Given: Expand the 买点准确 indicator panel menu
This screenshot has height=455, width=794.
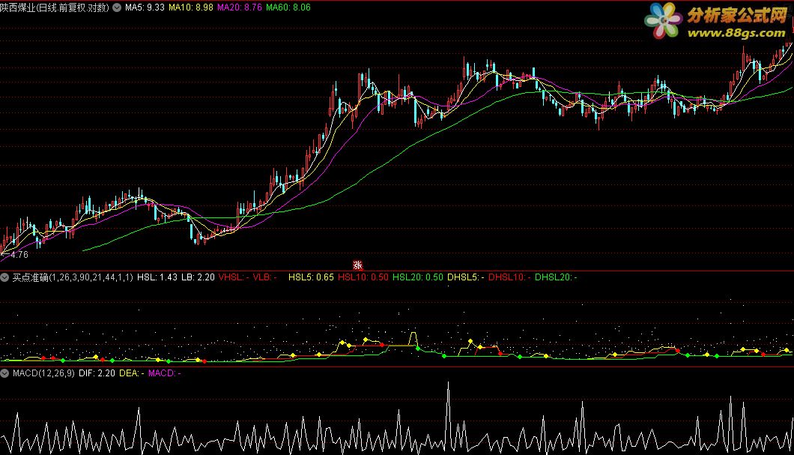Looking at the screenshot, I should click(4, 277).
